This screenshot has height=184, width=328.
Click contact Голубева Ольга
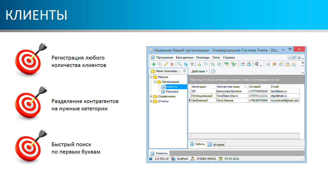232,96
